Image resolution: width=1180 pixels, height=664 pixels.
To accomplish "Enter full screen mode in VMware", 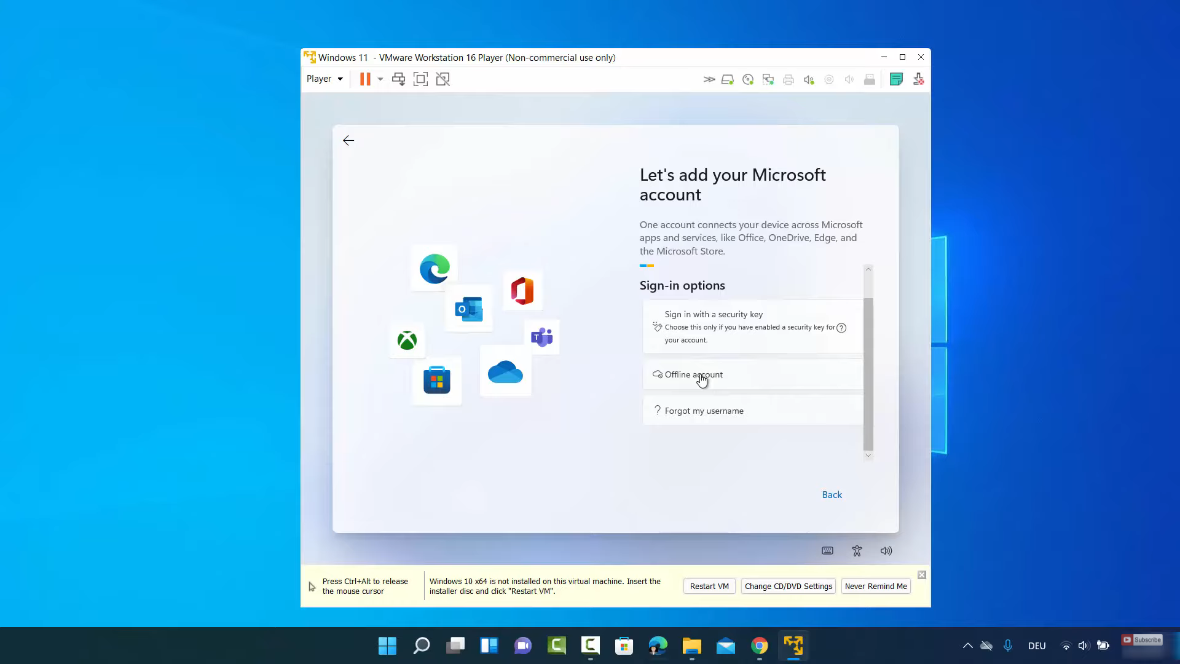I will tap(420, 79).
